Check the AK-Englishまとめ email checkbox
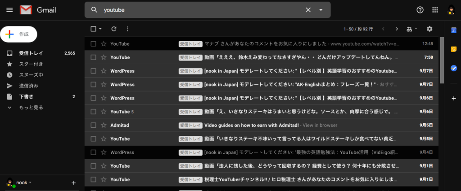 [94, 84]
